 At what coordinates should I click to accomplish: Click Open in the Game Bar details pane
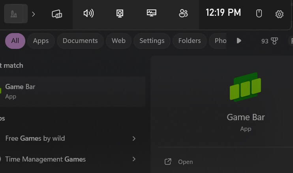click(x=178, y=162)
